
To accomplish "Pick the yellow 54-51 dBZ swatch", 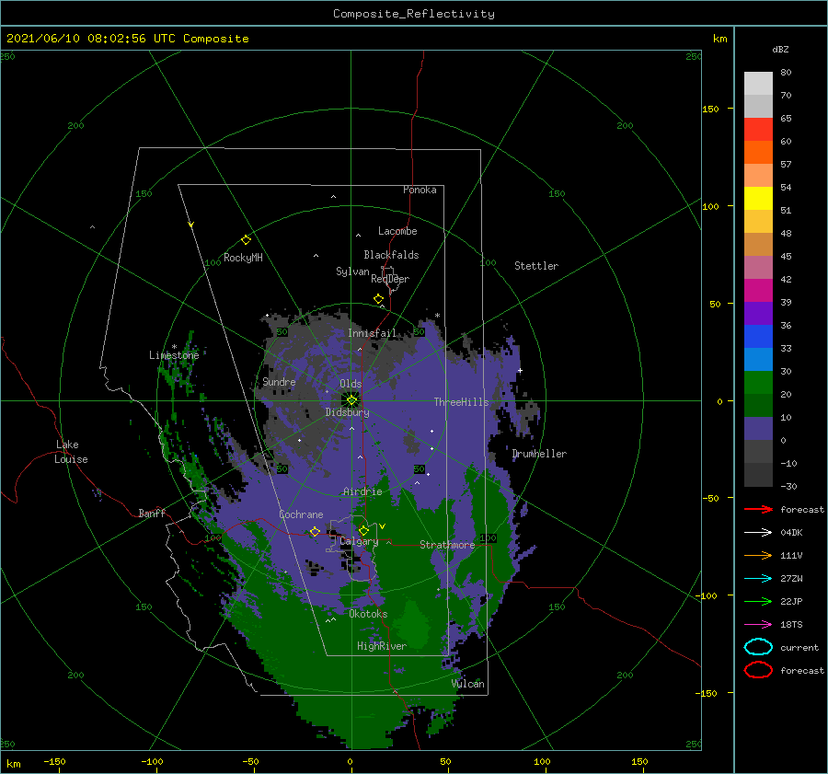I will [758, 199].
